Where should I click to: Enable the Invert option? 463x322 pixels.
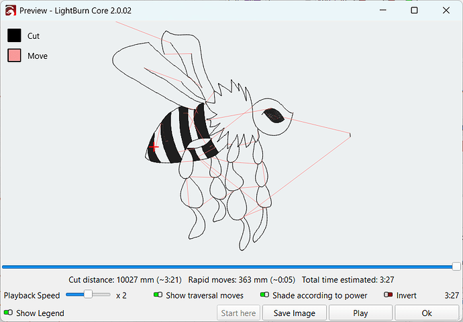pyautogui.click(x=388, y=295)
